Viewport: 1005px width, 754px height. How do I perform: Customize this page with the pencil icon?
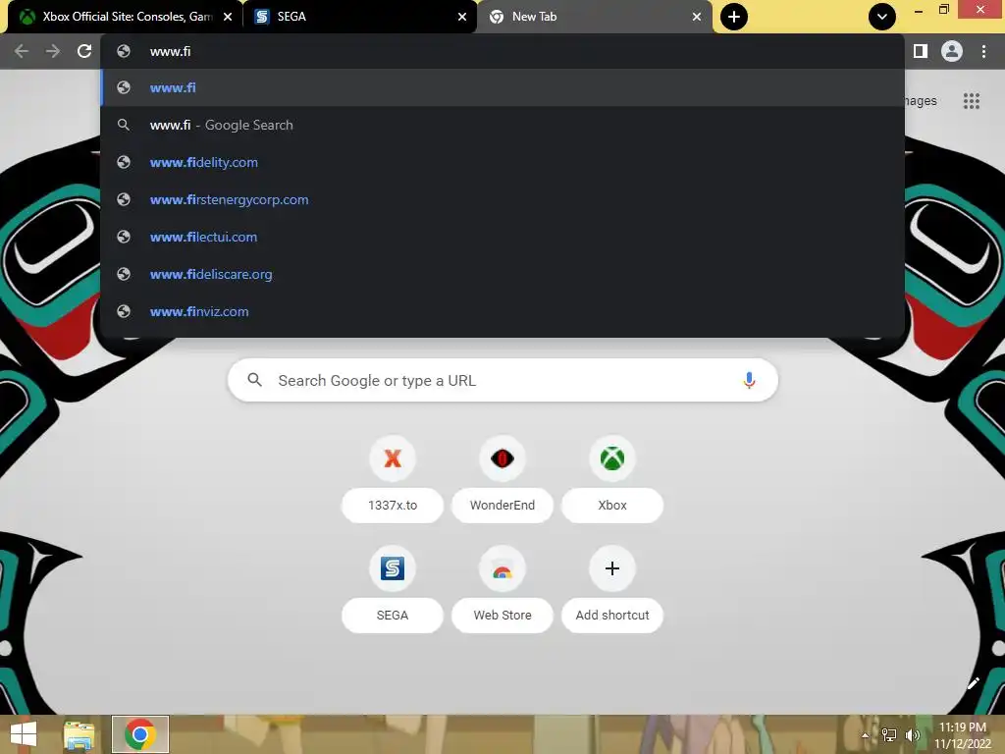pyautogui.click(x=973, y=683)
